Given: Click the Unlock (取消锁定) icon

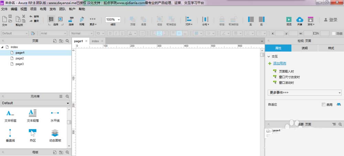Looking at the screenshot, I should (x=233, y=19).
